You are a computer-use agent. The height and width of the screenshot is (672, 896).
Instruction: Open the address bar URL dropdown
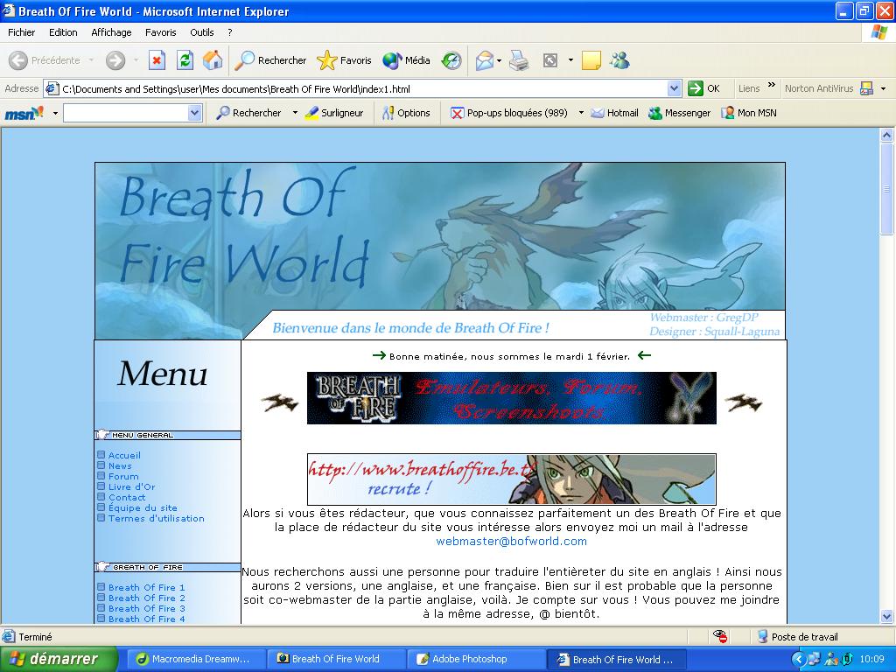(x=675, y=88)
